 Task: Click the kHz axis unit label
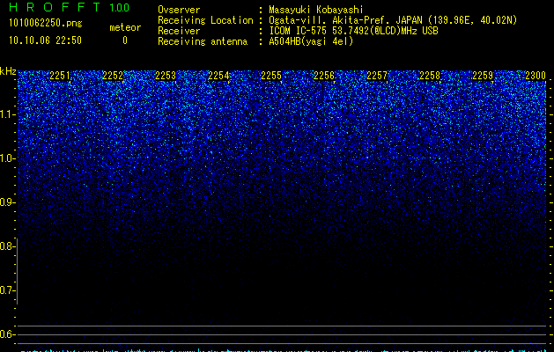click(x=8, y=71)
